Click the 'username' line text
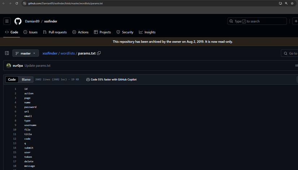Image resolution: width=298 pixels, height=170 pixels. [x=30, y=125]
